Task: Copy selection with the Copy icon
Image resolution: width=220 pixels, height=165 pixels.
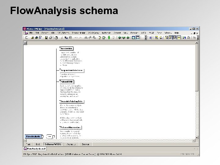Action: coord(66,38)
